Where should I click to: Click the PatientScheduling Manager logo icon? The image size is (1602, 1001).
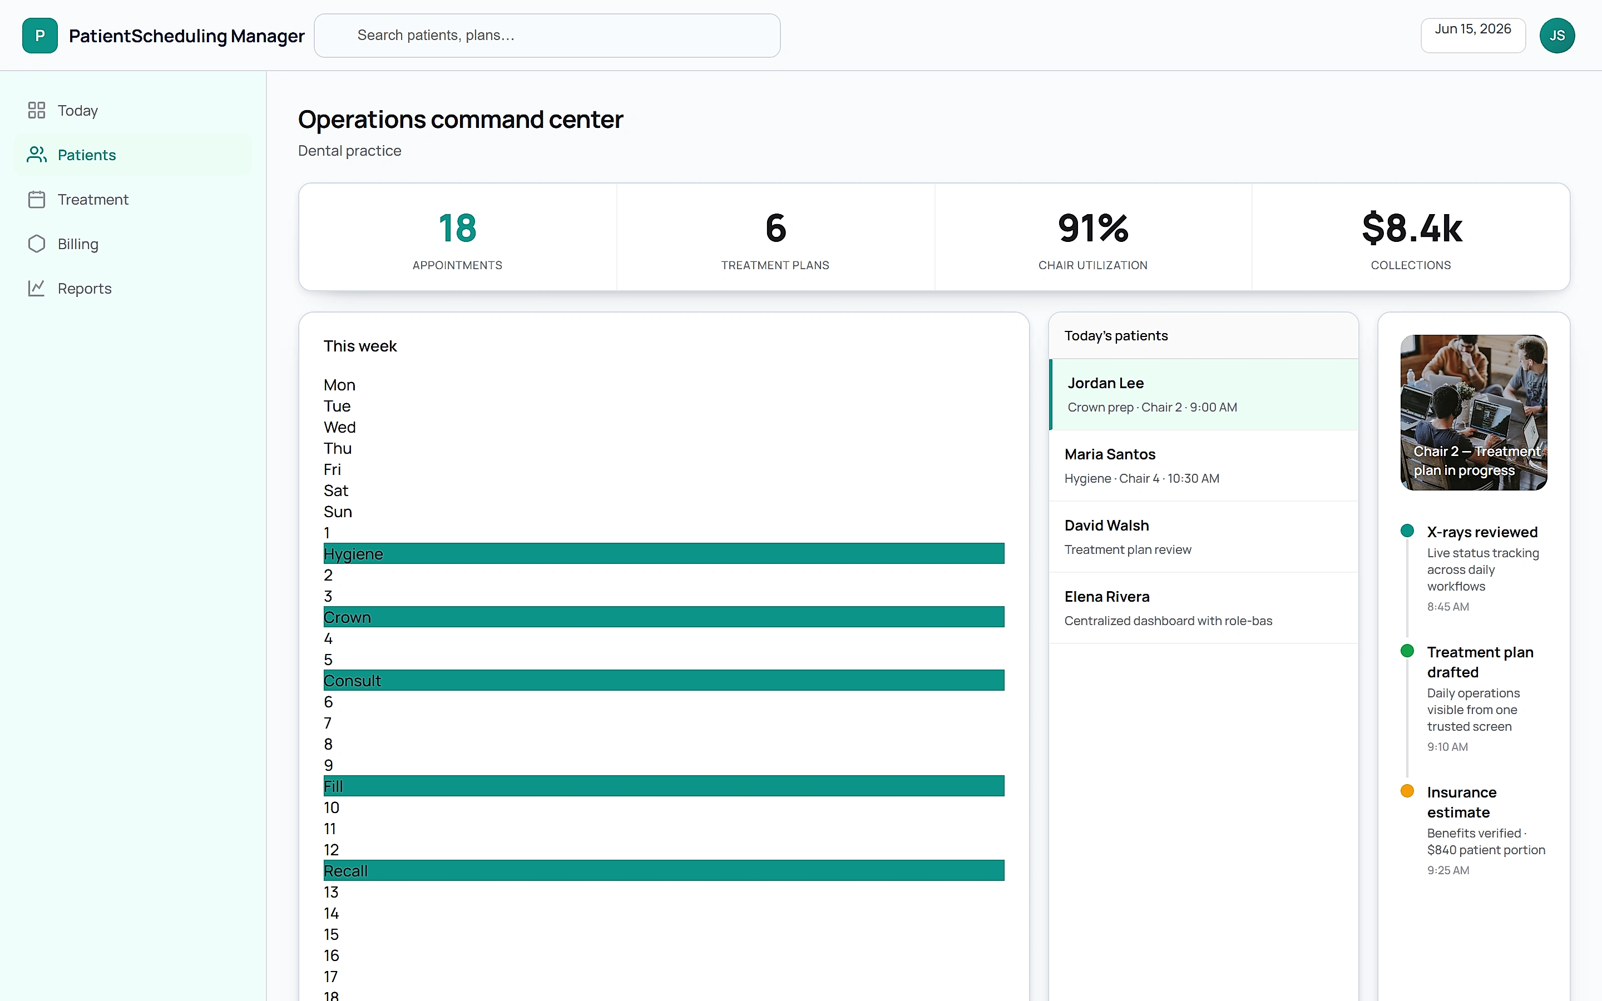39,36
